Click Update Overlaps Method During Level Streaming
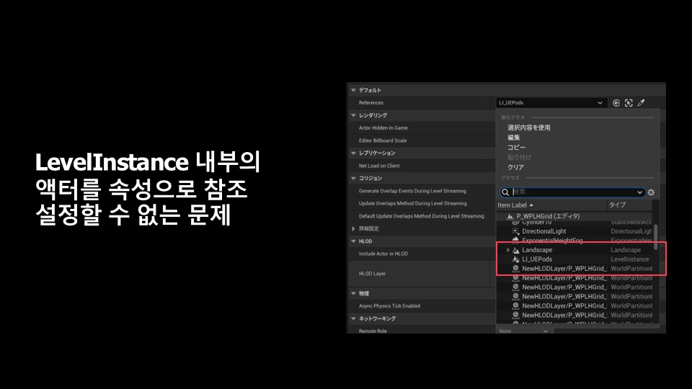 [x=412, y=203]
